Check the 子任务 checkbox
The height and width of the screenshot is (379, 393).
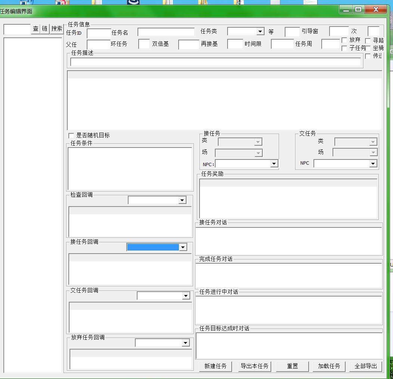tap(344, 48)
